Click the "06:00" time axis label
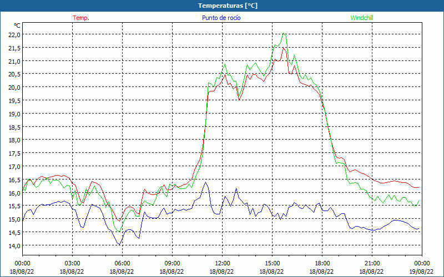The image size is (444, 277). [122, 264]
